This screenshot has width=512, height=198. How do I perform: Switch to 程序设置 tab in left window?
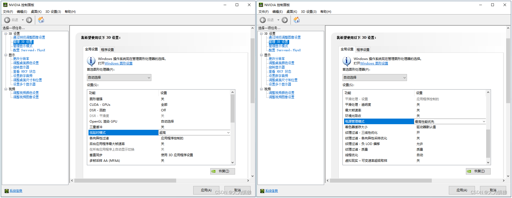coord(107,50)
